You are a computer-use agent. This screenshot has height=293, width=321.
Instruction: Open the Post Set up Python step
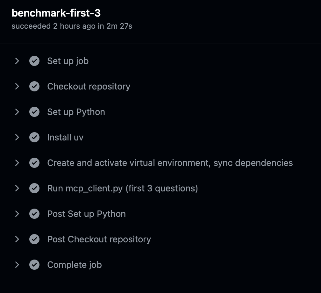tap(86, 214)
